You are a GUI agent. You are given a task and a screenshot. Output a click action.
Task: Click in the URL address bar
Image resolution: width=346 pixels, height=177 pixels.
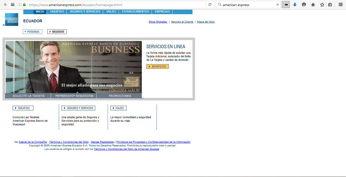(117, 5)
